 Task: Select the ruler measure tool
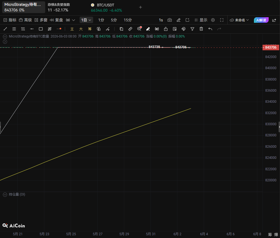130,29
